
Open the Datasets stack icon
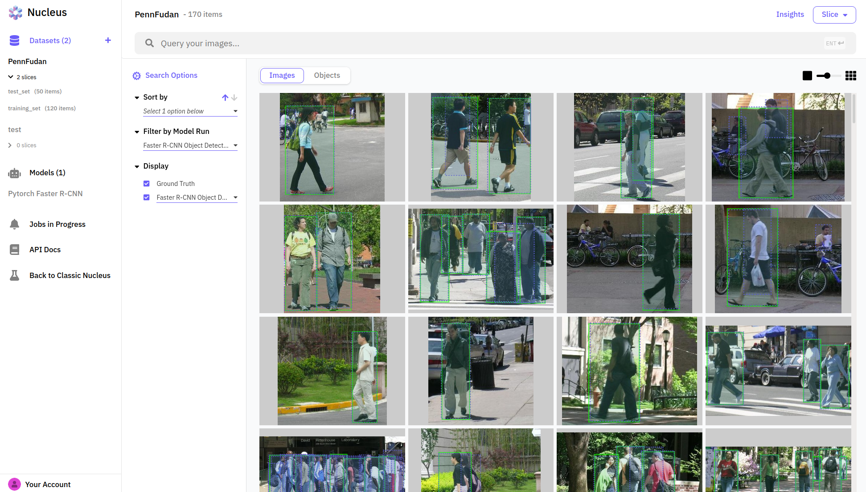pyautogui.click(x=14, y=40)
